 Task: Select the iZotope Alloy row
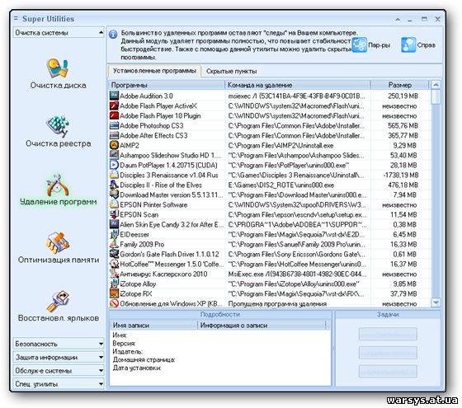coord(269,284)
